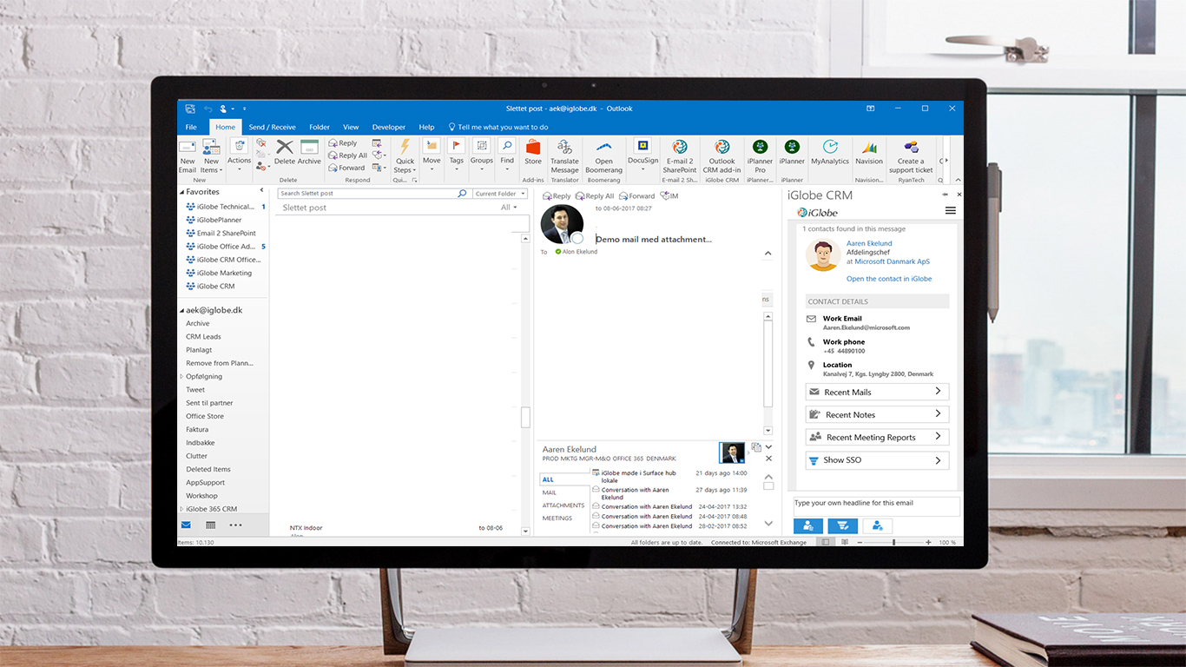
Task: Forward message via ribbon Forward
Action: click(346, 168)
